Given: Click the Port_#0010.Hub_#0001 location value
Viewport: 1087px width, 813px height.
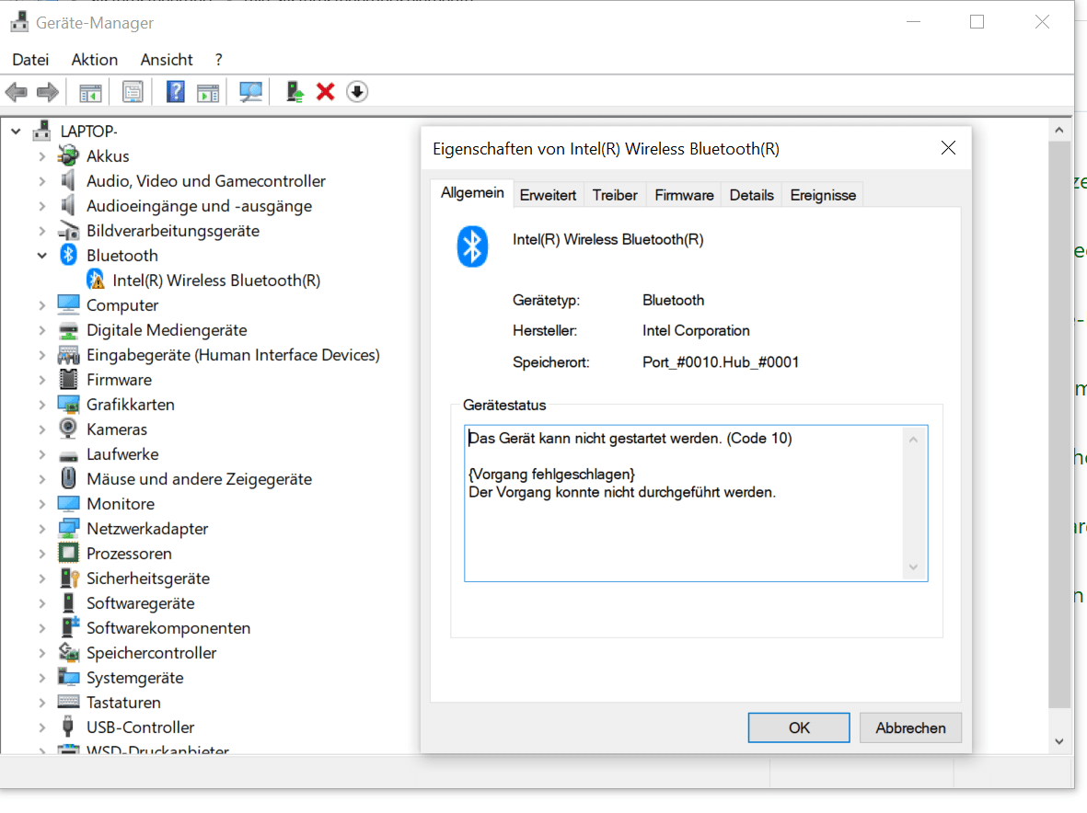Looking at the screenshot, I should 721,362.
